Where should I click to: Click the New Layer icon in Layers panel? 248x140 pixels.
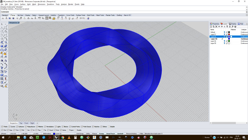click(211, 27)
